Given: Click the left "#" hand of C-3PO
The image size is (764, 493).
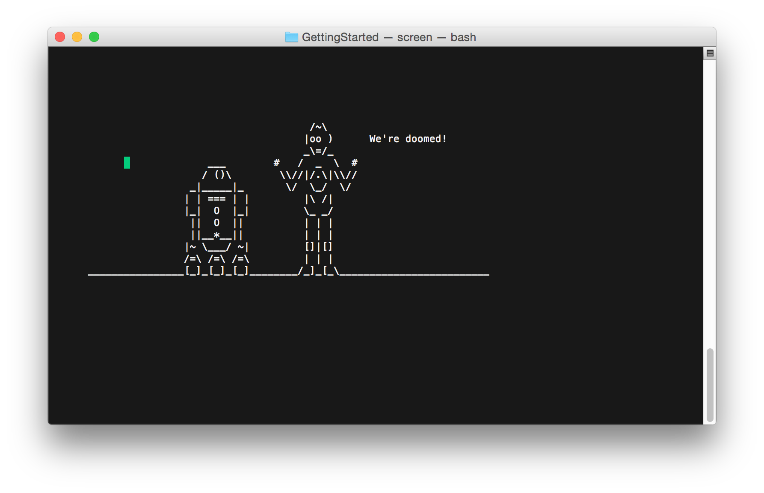Looking at the screenshot, I should [x=277, y=163].
